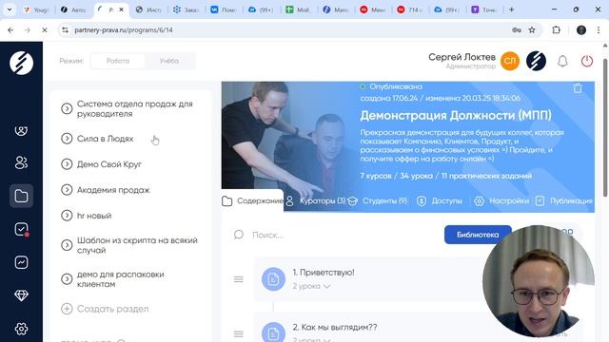Select the Содержание tab
This screenshot has height=342, width=609.
click(x=252, y=200)
